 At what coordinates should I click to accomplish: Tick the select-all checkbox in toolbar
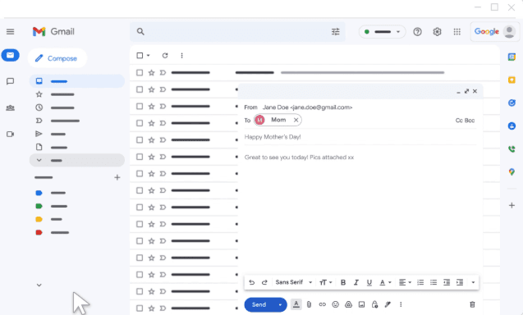tap(140, 55)
